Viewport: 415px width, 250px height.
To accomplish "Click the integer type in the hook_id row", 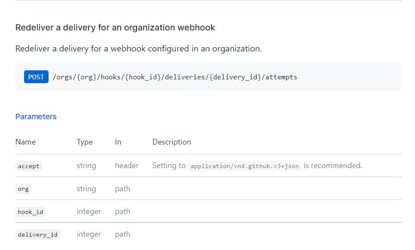I will coord(89,211).
